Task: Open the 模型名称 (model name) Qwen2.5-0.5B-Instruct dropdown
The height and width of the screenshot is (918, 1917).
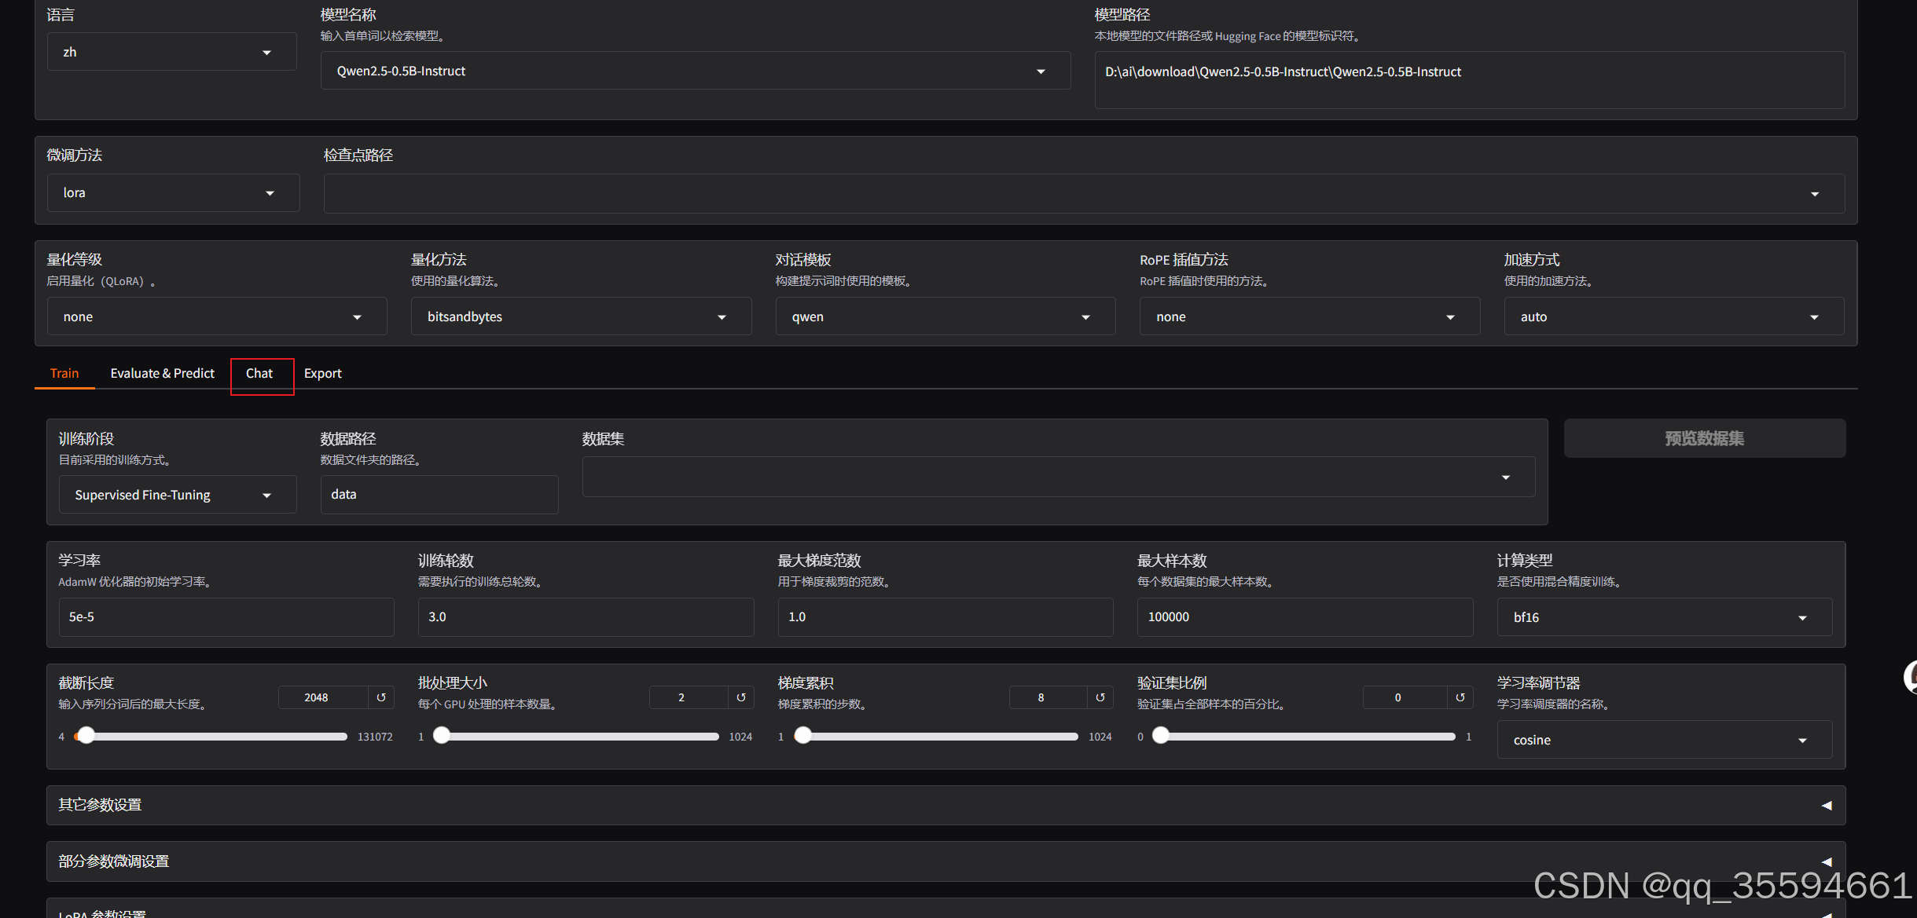Action: pyautogui.click(x=695, y=71)
